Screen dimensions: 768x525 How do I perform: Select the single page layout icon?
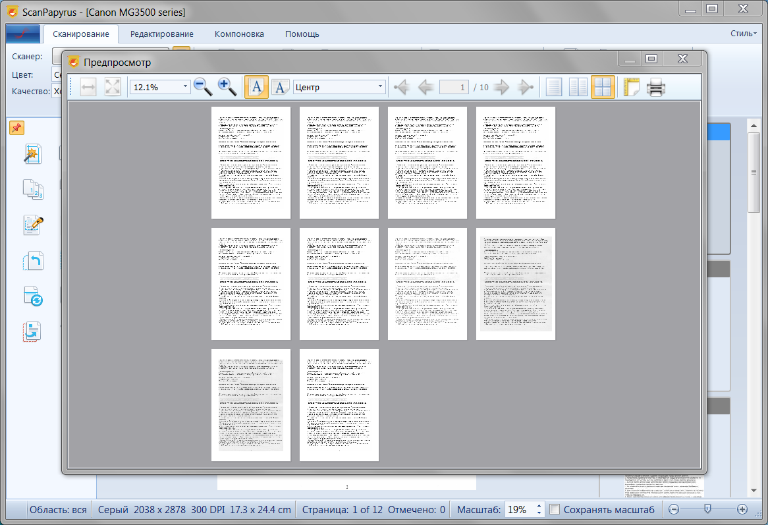click(554, 87)
